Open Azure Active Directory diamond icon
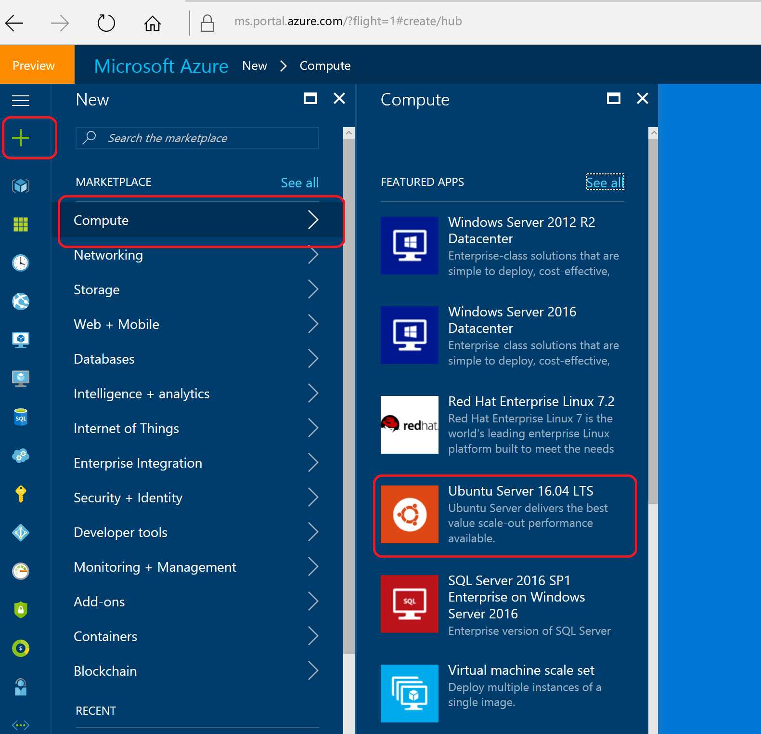This screenshot has width=761, height=734. [x=21, y=533]
